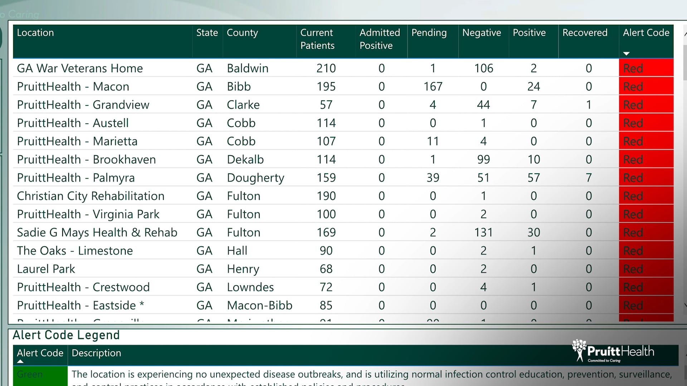
Task: Click positive value 24 for Macon
Action: pos(533,86)
